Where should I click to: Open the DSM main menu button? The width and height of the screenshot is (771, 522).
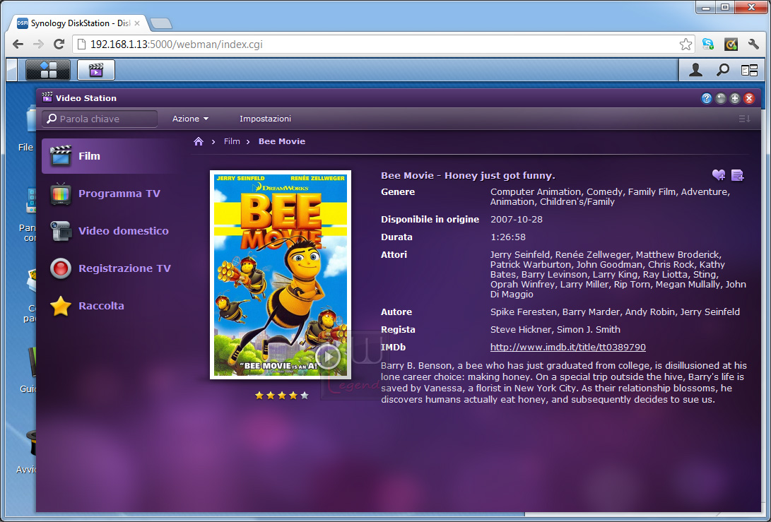tap(47, 70)
